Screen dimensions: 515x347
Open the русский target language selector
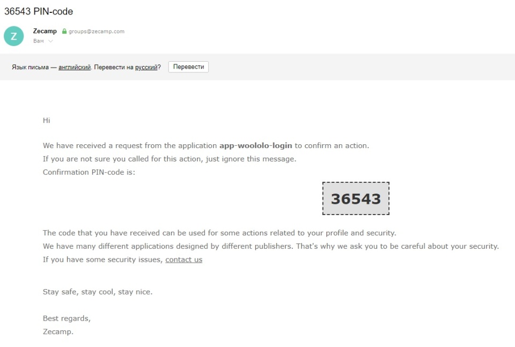pos(146,67)
